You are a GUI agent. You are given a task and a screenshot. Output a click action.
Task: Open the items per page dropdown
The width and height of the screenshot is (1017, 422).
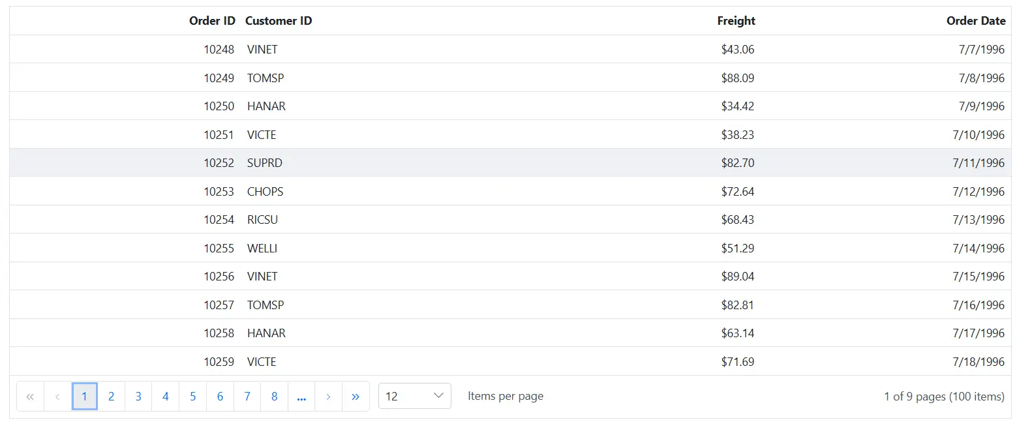(x=415, y=396)
